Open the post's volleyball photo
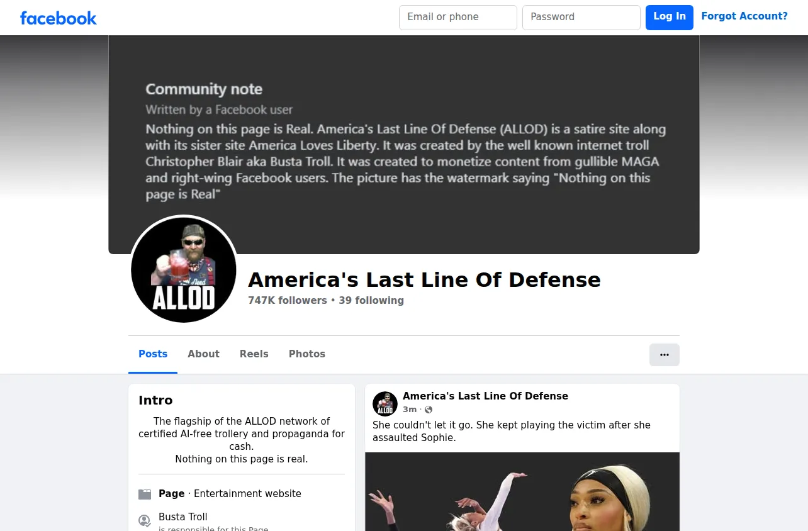The image size is (808, 531). click(x=522, y=492)
